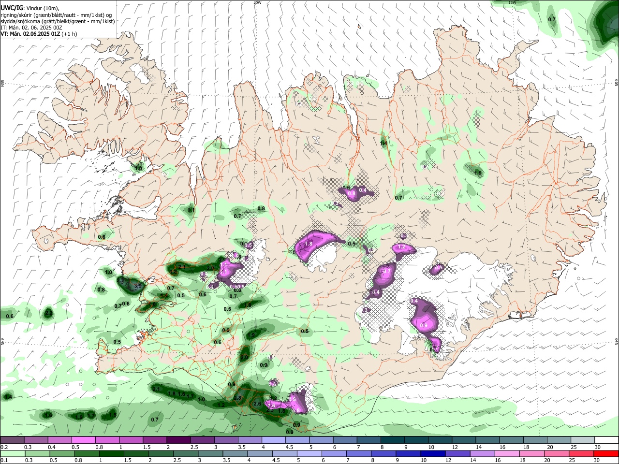This screenshot has height=464, width=619.
Task: Click the darkest purple 2 swatch in the upper legend row
Action: point(178,440)
